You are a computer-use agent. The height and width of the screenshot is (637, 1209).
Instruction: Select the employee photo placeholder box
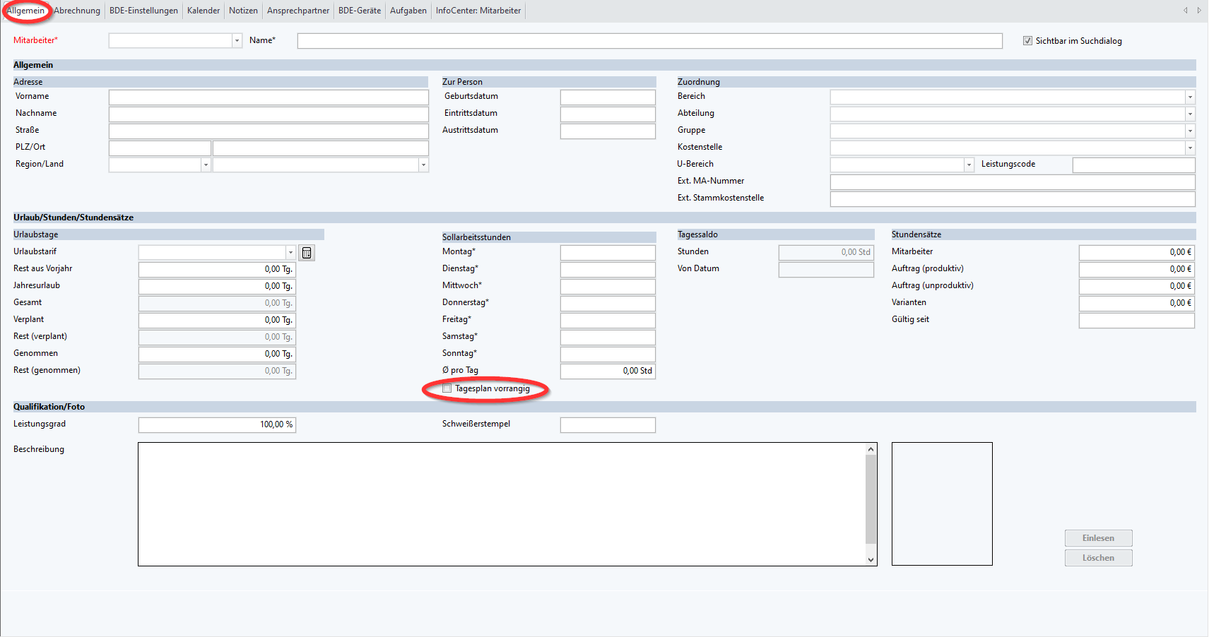(x=942, y=504)
